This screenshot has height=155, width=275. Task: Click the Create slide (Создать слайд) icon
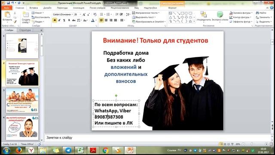coord(26,15)
